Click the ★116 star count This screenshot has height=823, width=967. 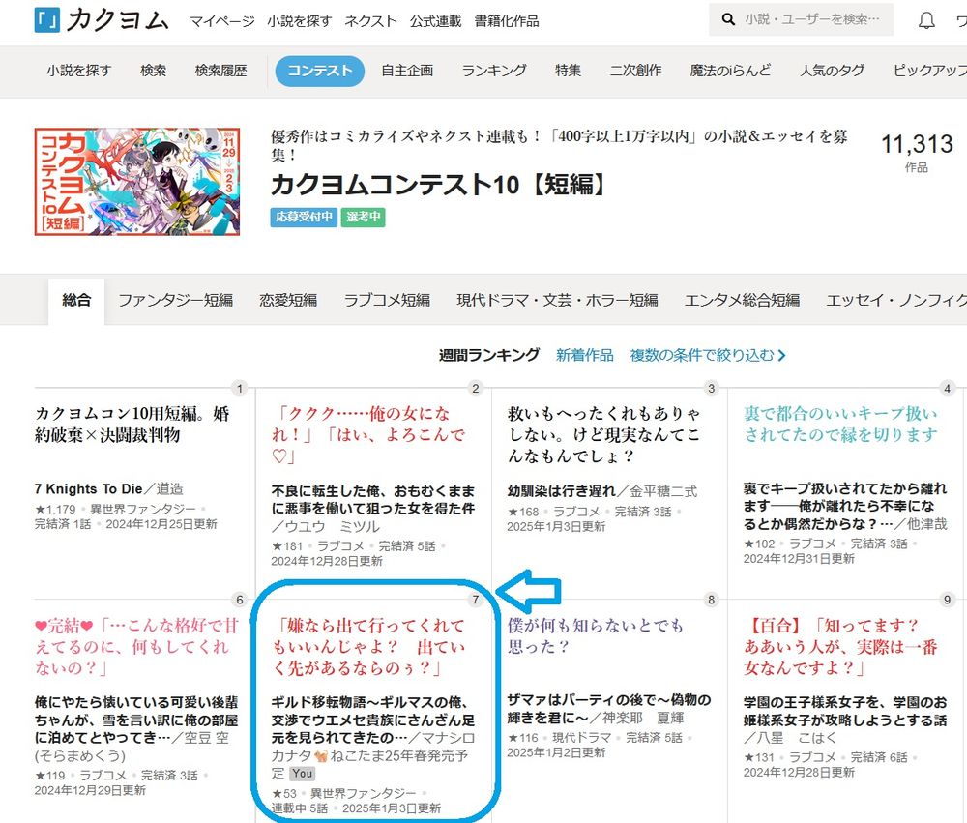pos(522,737)
